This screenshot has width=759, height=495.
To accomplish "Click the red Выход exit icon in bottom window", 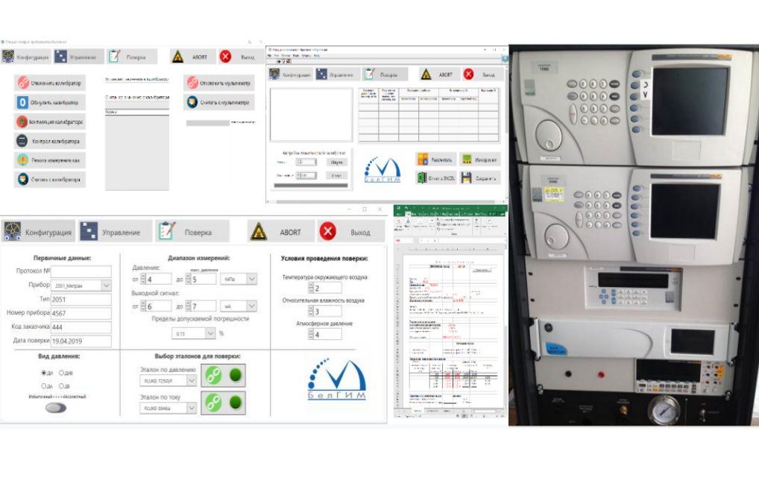I will pyautogui.click(x=327, y=232).
